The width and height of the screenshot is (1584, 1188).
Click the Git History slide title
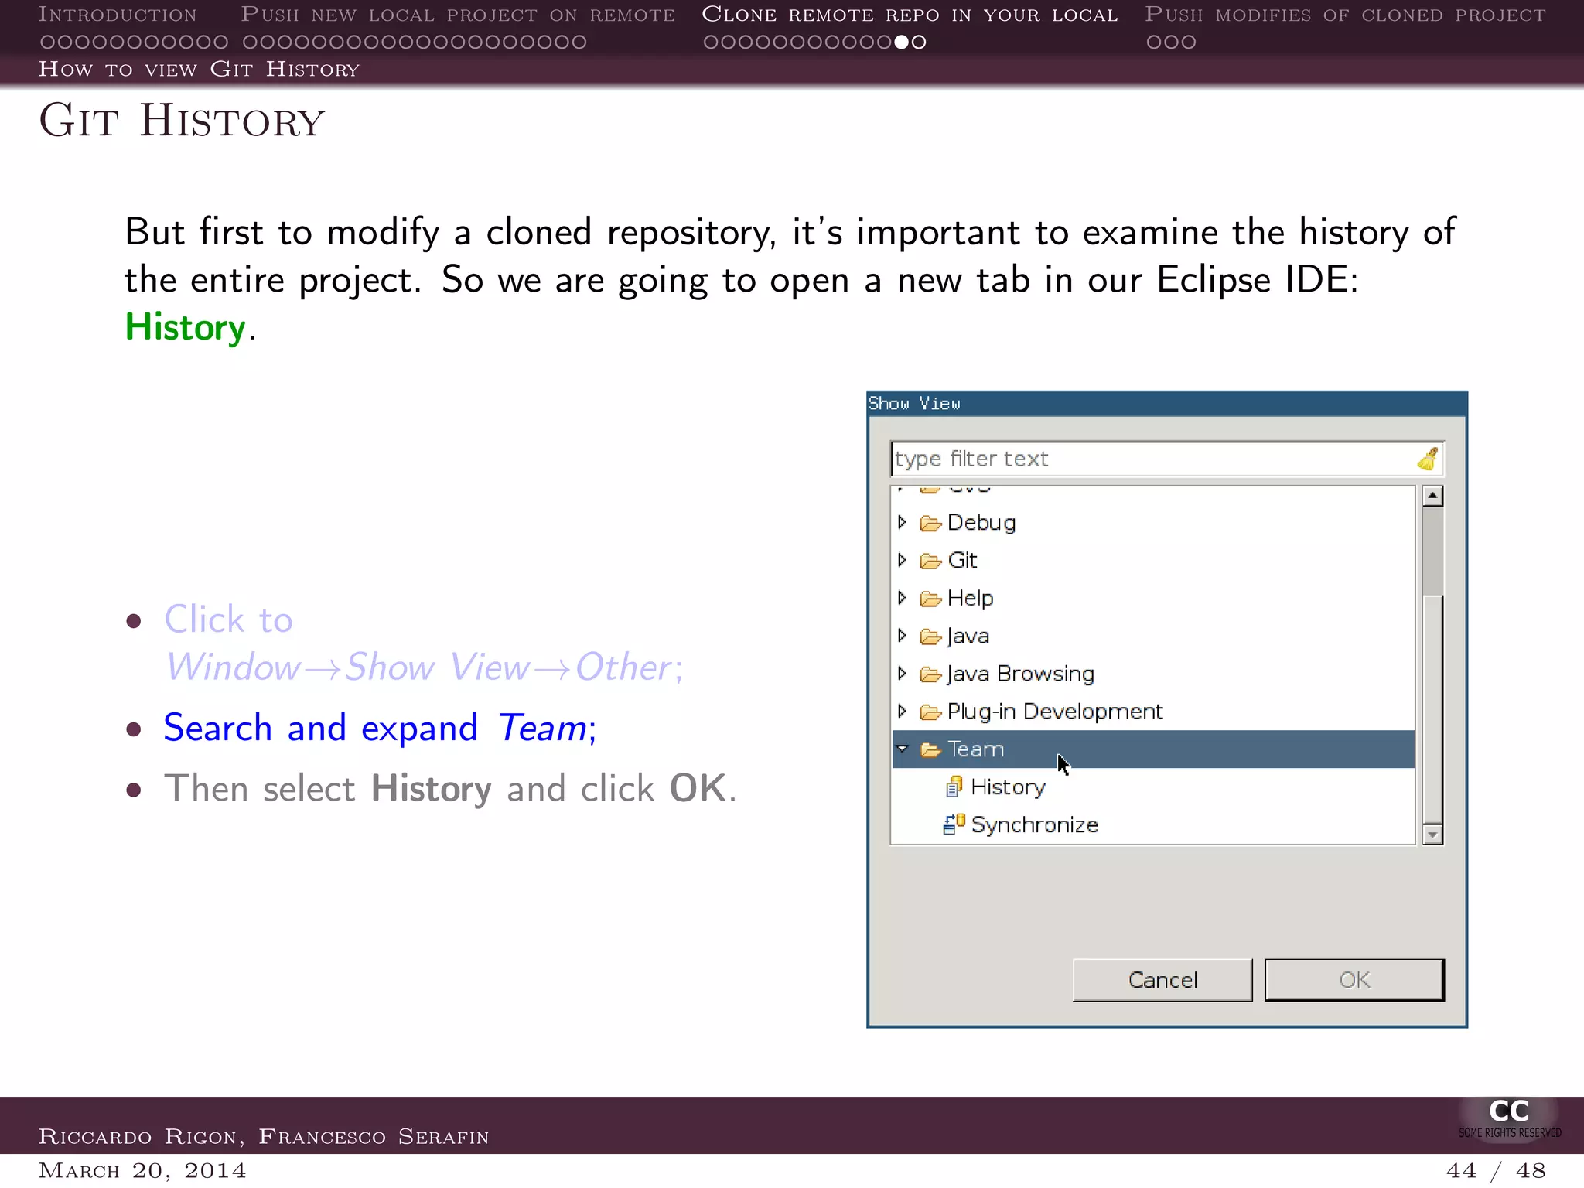coord(182,121)
